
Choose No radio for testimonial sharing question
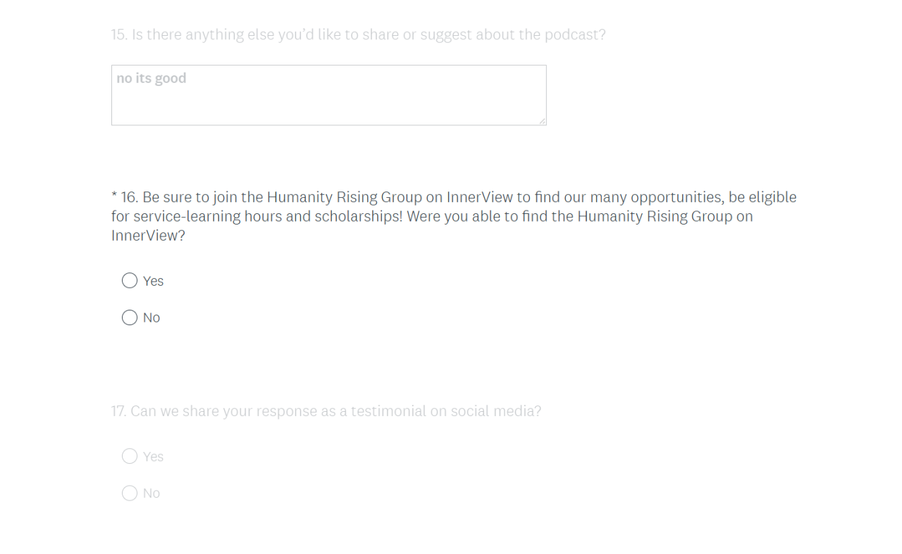pos(130,493)
